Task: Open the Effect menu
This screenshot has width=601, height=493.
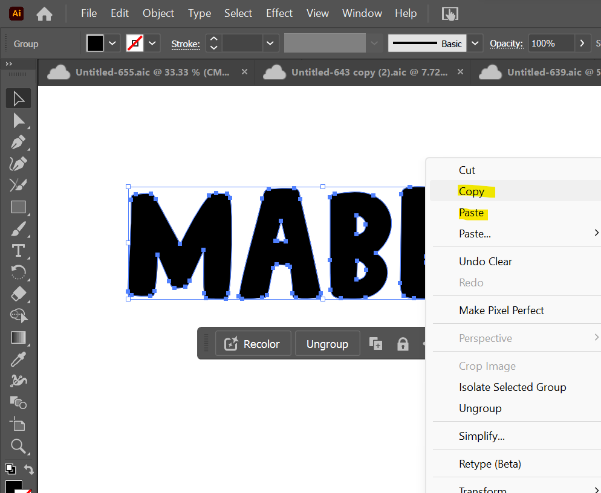Action: [x=279, y=13]
